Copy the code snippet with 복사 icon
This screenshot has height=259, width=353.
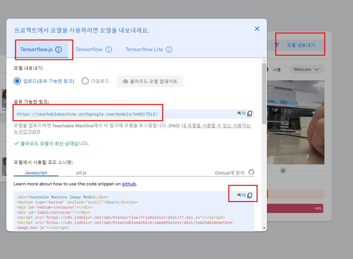pos(244,195)
